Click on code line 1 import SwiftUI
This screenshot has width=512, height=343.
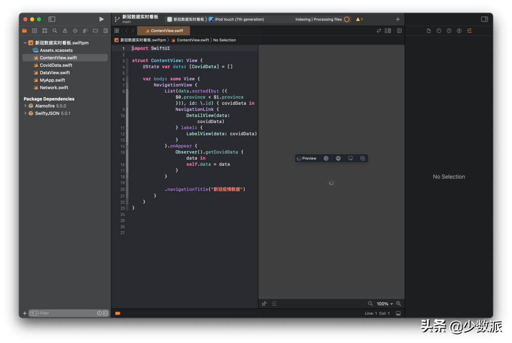pos(151,48)
